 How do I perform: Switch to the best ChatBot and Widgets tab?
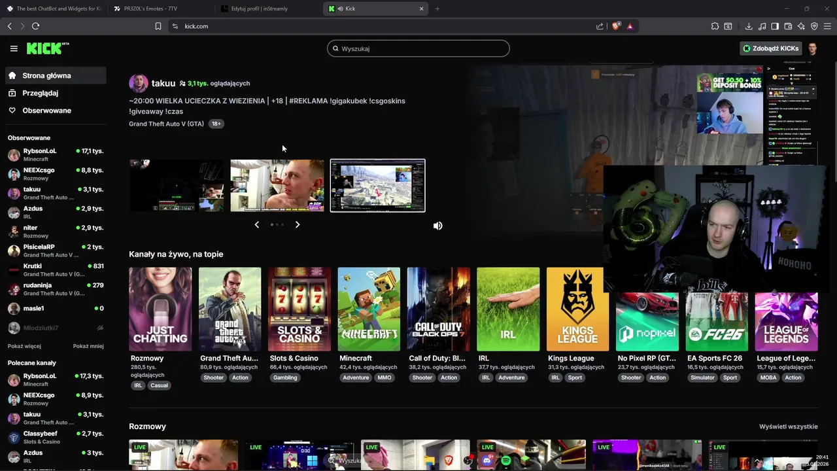54,9
